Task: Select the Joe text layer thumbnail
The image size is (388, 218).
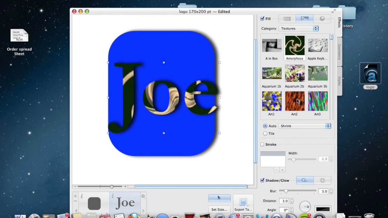Action: pyautogui.click(x=125, y=203)
